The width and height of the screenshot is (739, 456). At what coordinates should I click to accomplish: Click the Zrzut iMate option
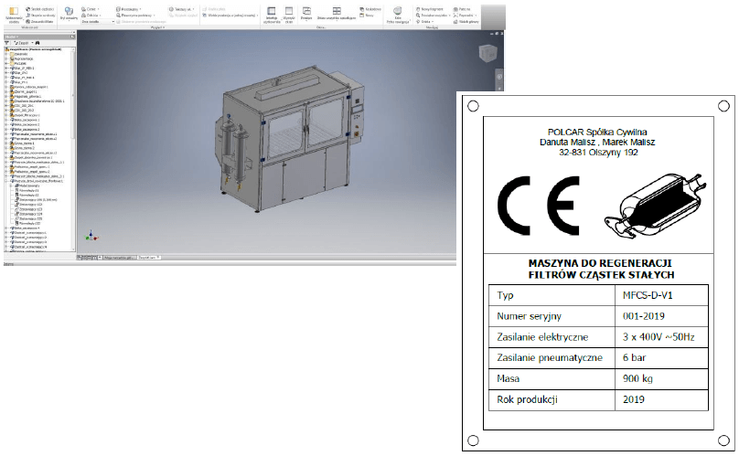39,21
